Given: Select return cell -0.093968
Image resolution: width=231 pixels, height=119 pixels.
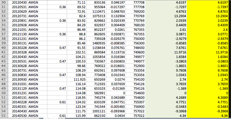Looking at the screenshot, I should [x=116, y=111].
